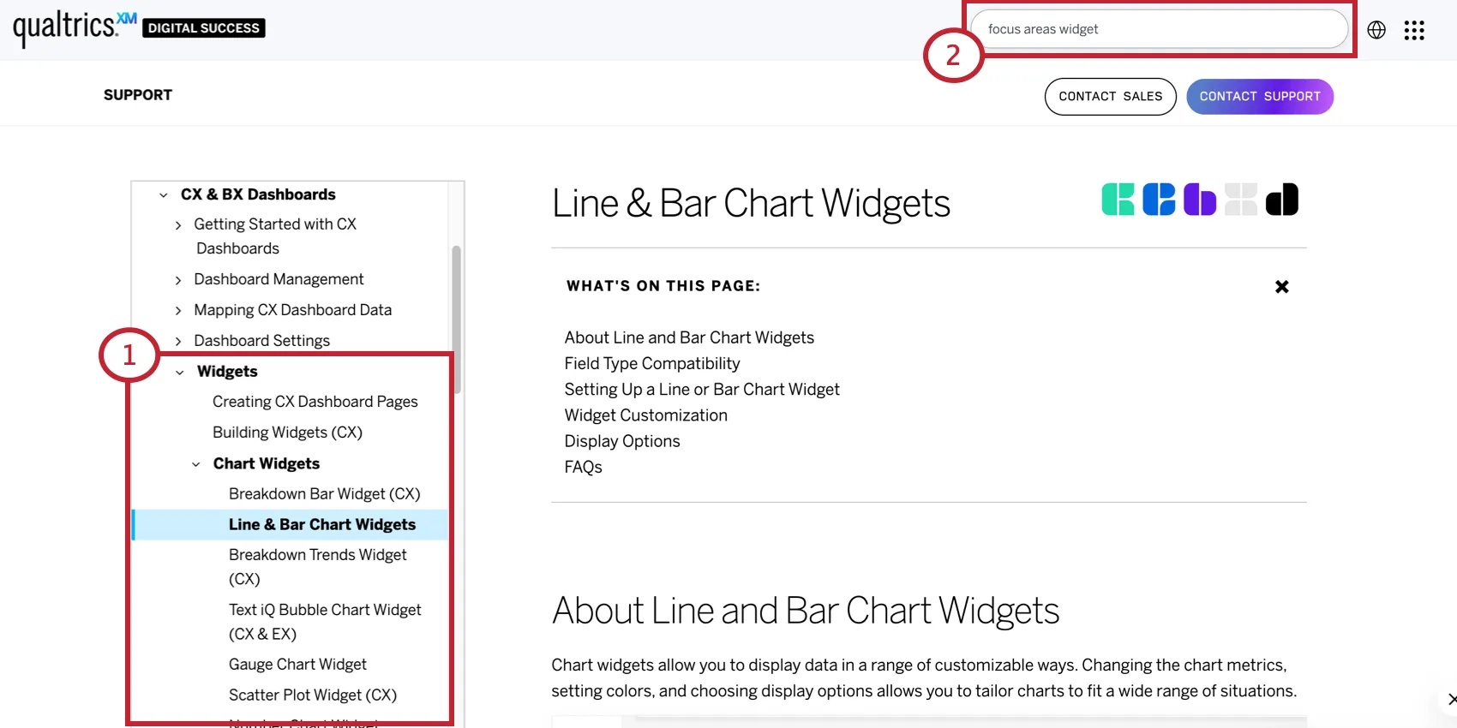
Task: Click the green product icon
Action: point(1118,200)
